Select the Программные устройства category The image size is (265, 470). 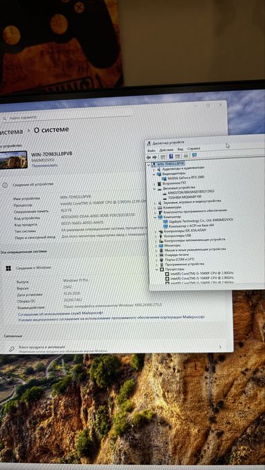click(x=184, y=264)
